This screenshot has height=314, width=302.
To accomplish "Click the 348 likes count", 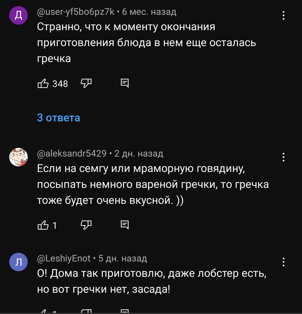I will click(x=60, y=84).
